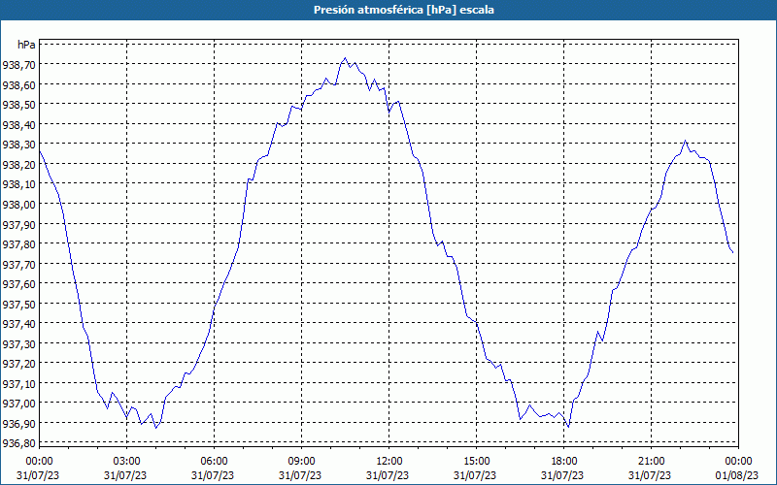The image size is (777, 485).
Task: Click the 937,40 y-axis label
Action: coord(18,324)
